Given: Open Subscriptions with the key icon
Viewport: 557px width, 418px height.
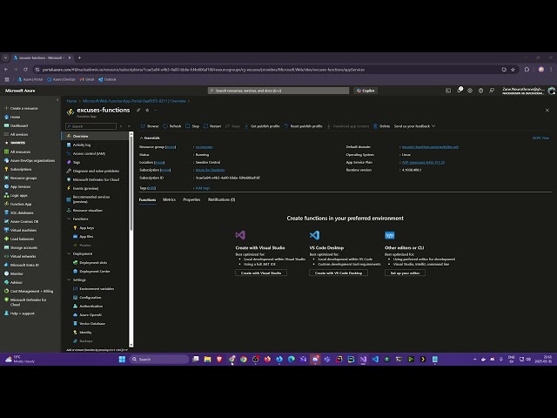Looking at the screenshot, I should point(17,169).
